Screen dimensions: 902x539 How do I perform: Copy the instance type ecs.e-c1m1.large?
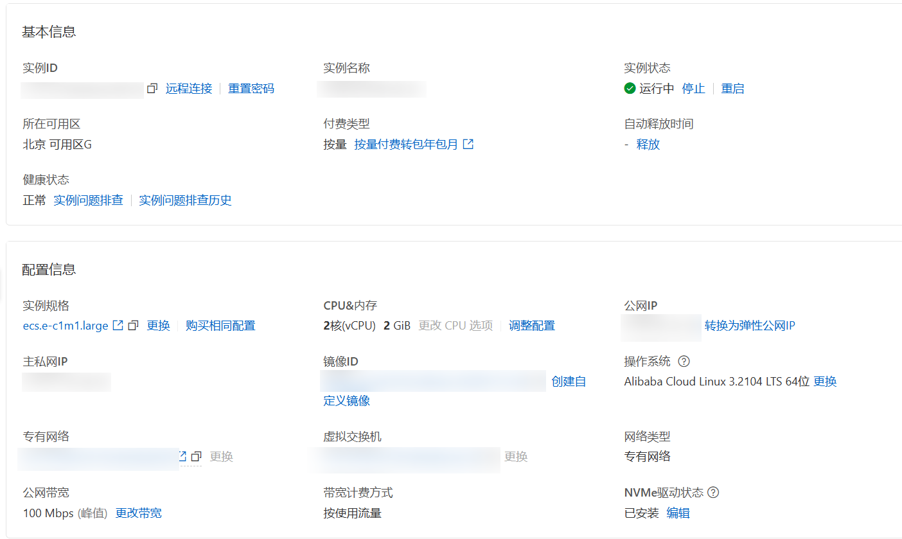point(133,326)
